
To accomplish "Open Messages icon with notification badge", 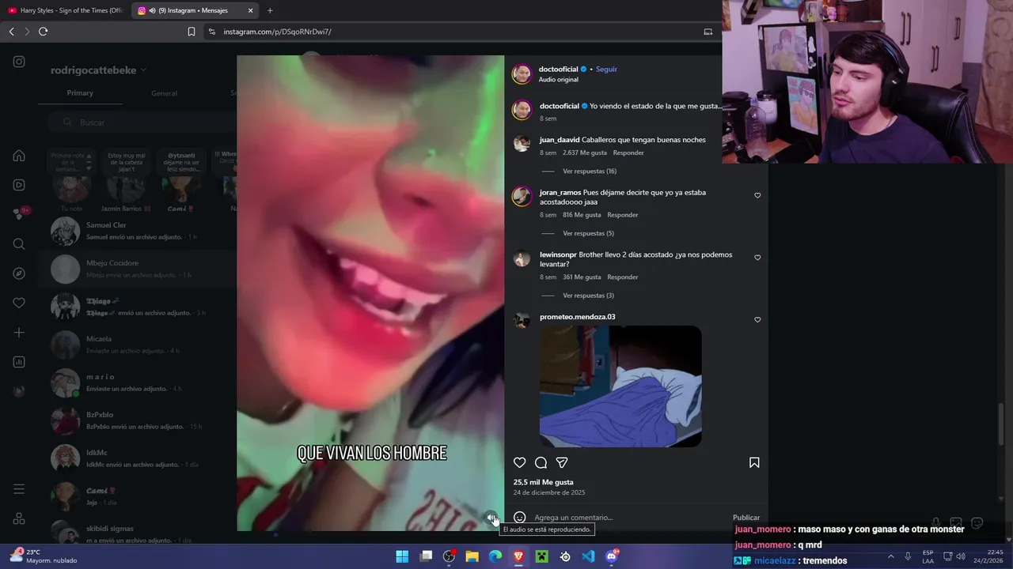I will [21, 213].
